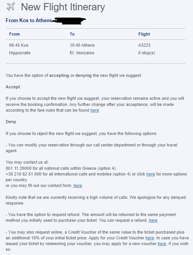Click the To column header
This screenshot has width=193, height=255.
pos(72,34)
